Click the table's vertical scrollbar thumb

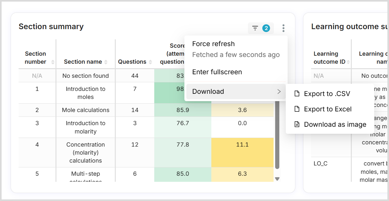point(277,134)
